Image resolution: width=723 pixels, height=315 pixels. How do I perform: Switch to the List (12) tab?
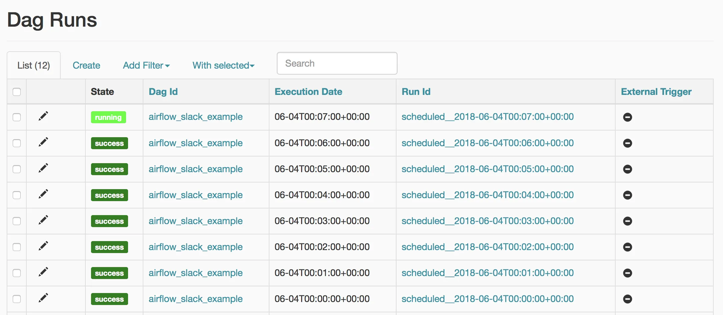coord(34,65)
